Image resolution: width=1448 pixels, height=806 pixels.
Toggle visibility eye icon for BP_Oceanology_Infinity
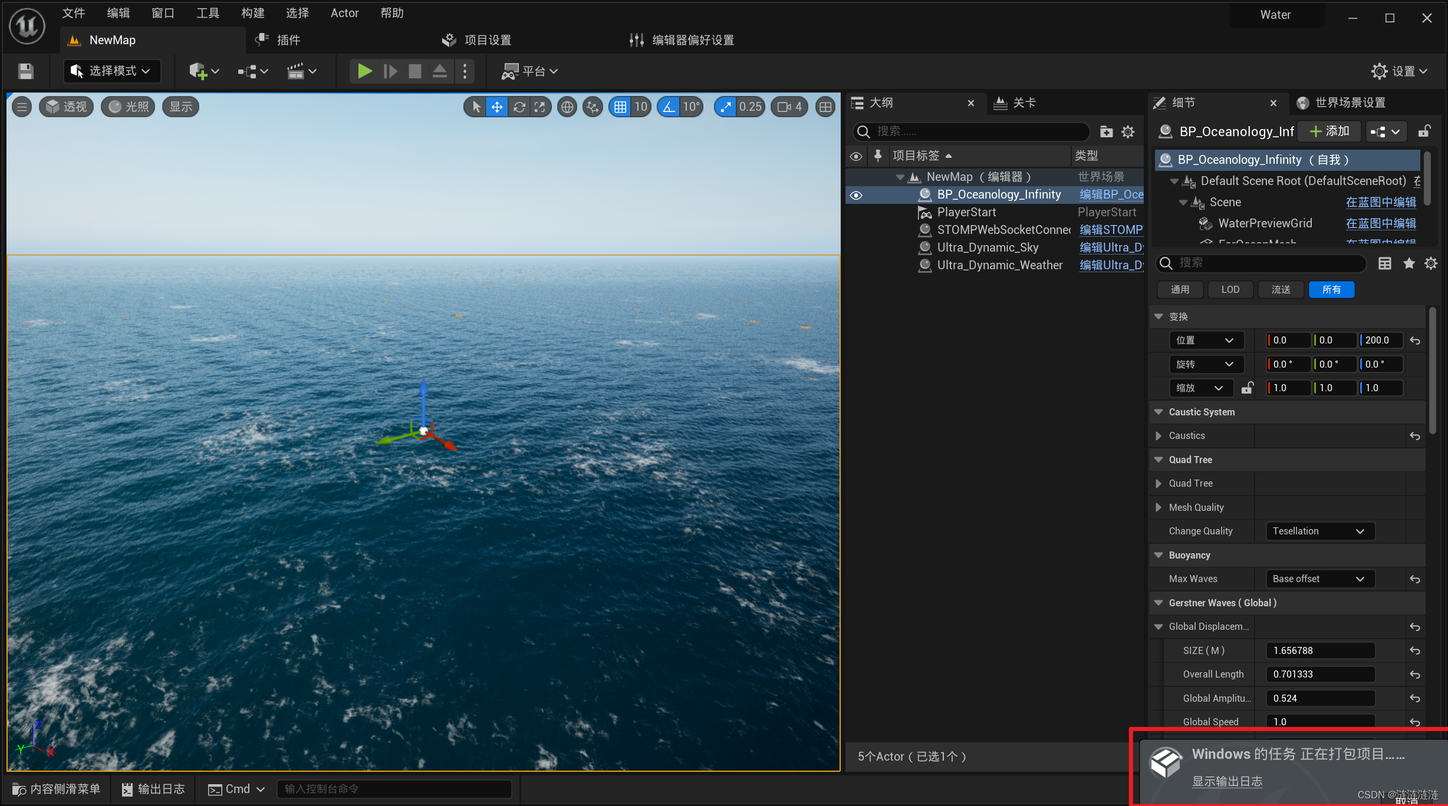855,194
